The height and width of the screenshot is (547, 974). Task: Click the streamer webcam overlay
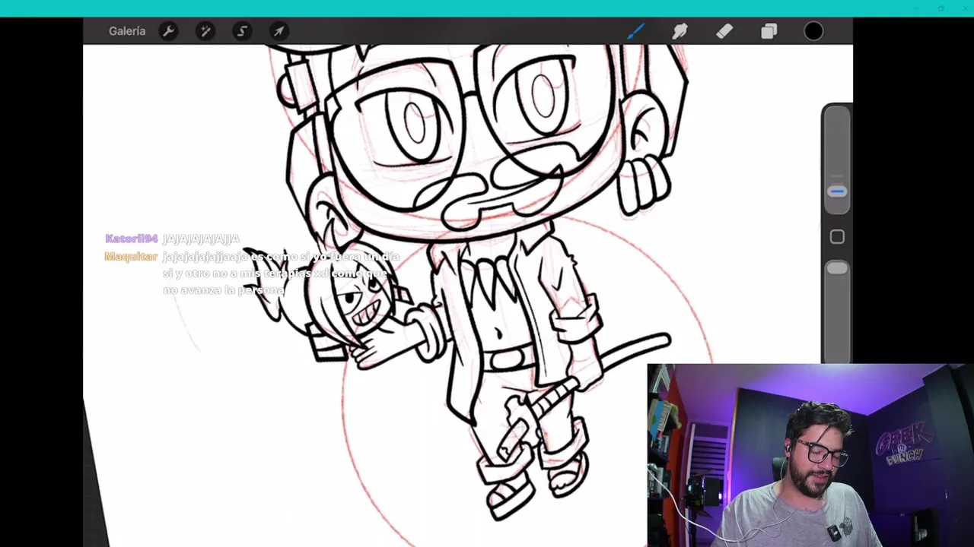810,455
